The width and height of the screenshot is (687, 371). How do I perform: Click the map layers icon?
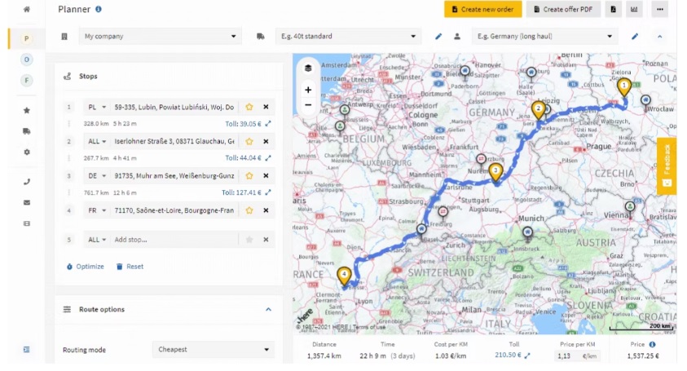click(308, 68)
